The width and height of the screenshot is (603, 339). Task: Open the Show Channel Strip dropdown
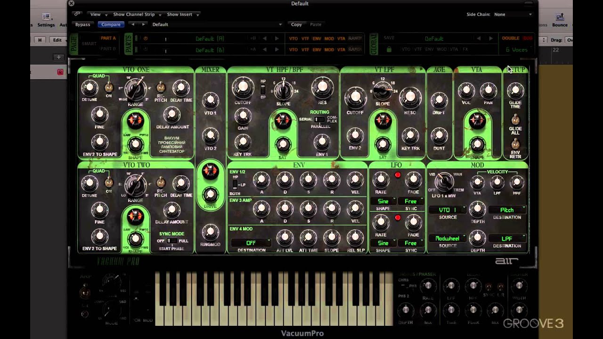(x=138, y=15)
